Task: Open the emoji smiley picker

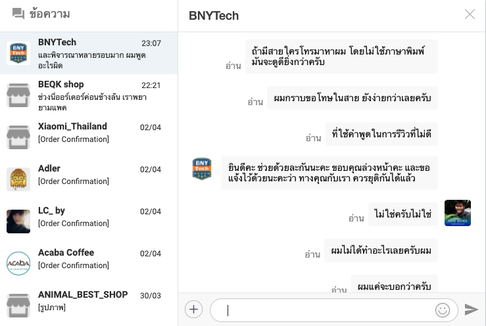Action: (x=442, y=310)
